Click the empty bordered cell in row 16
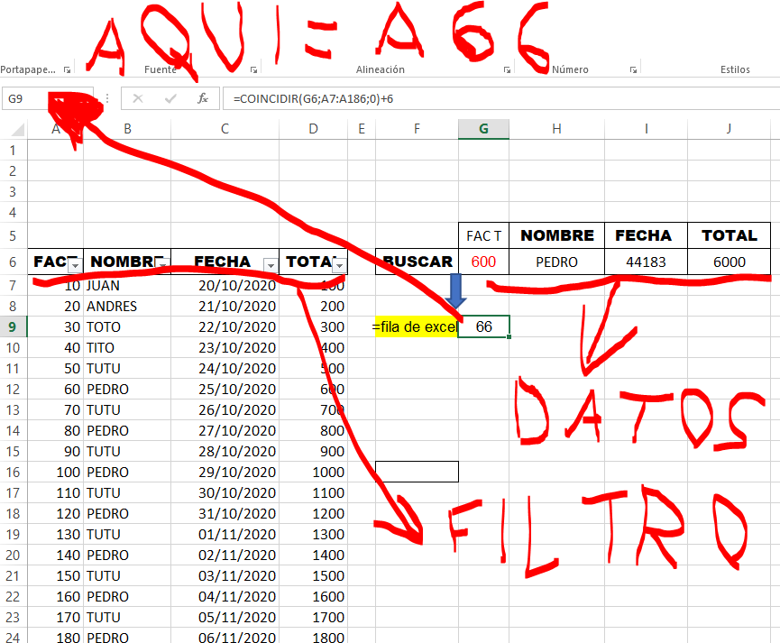780x643 pixels. pos(417,472)
